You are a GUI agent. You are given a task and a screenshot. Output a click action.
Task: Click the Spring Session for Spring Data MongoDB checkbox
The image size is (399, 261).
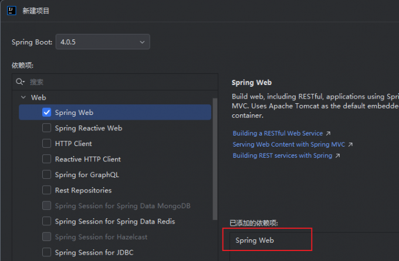click(46, 205)
